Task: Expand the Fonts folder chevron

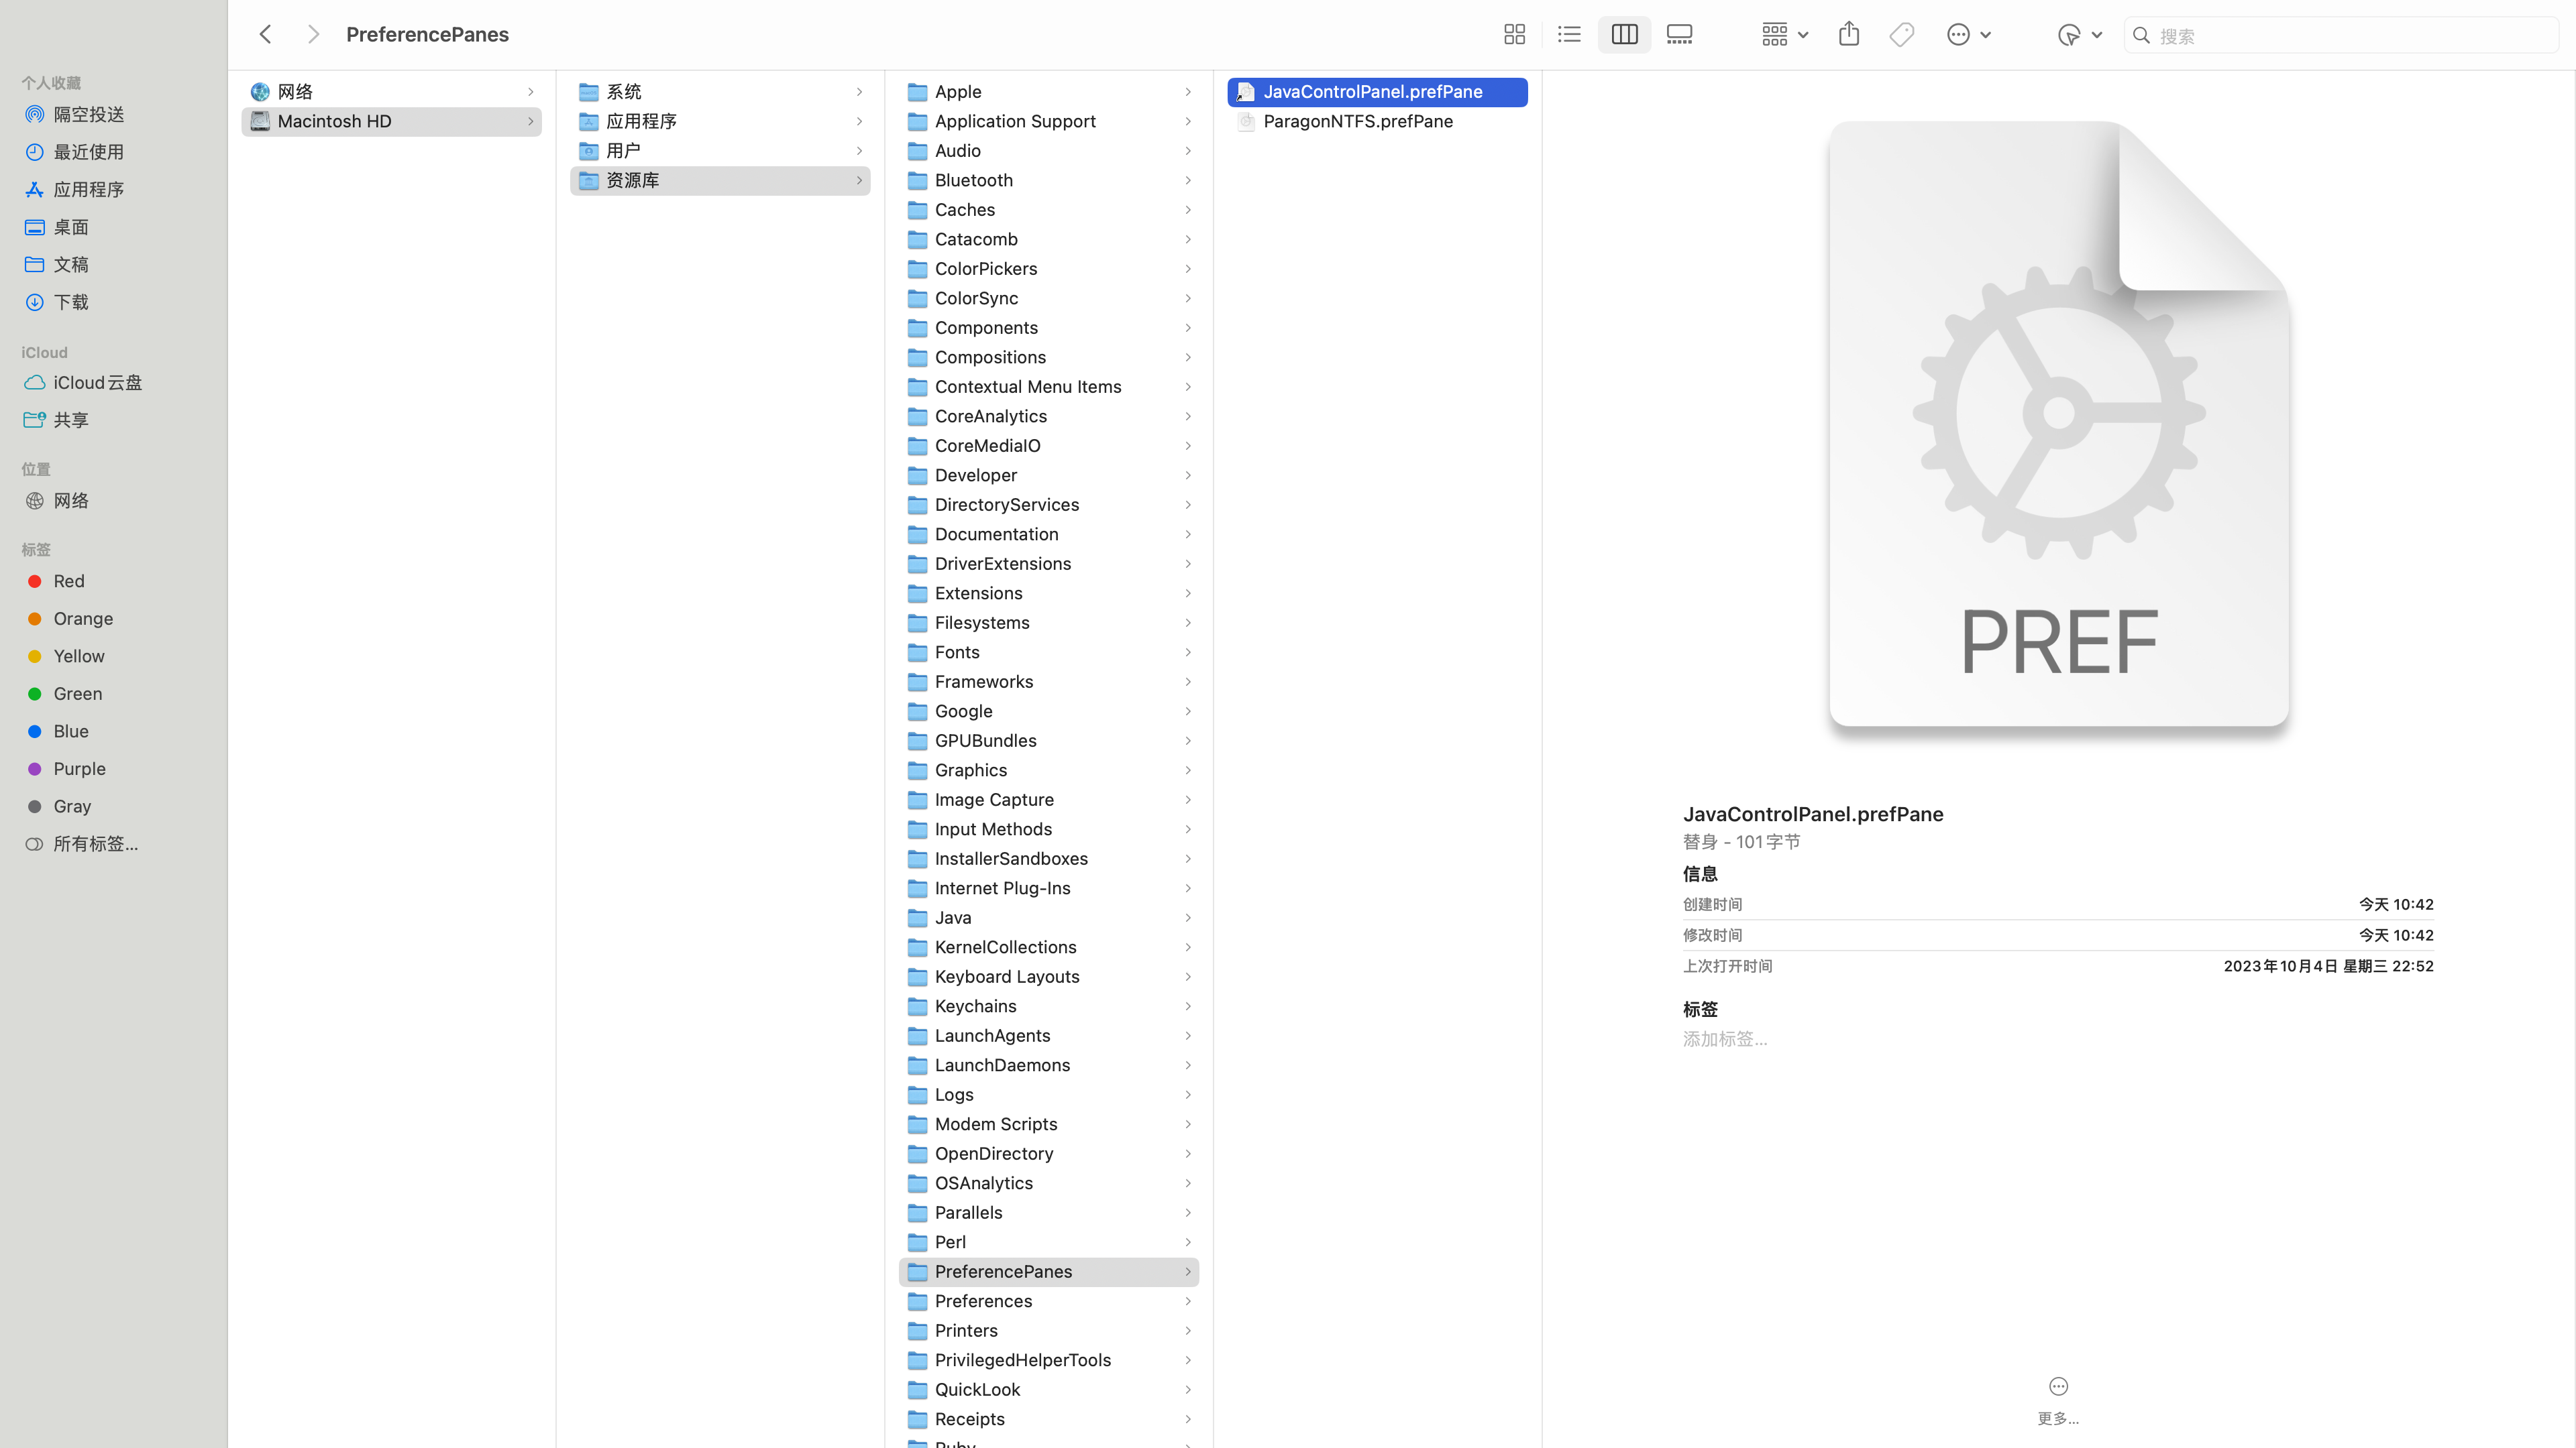Action: 1188,652
